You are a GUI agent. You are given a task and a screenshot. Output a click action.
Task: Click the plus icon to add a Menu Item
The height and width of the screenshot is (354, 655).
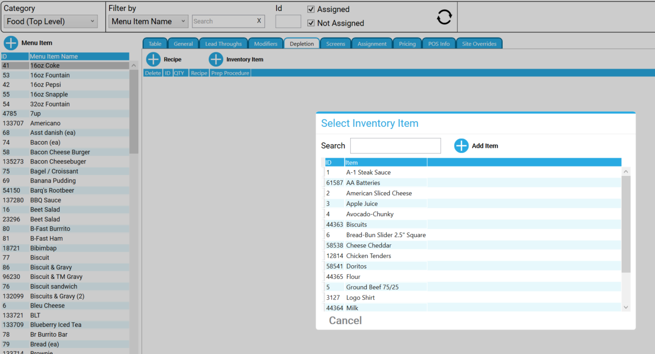[11, 43]
